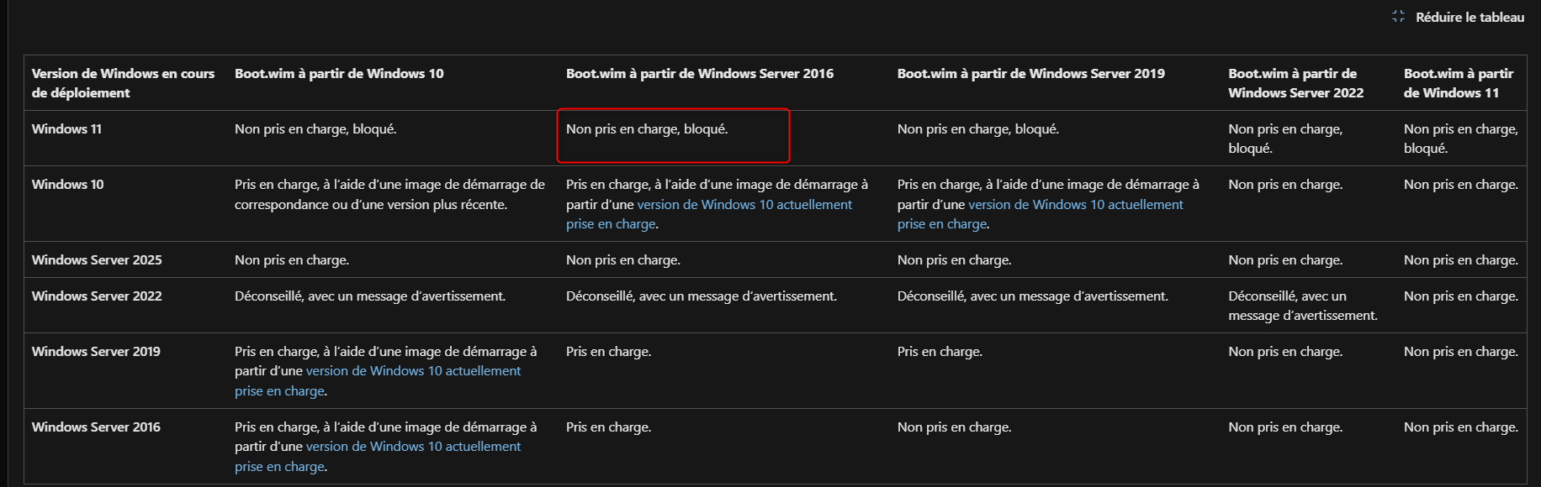1541x487 pixels.
Task: Click 'Non pris en charge.' in Server 2022 row, Windows 11 column
Action: click(1461, 296)
